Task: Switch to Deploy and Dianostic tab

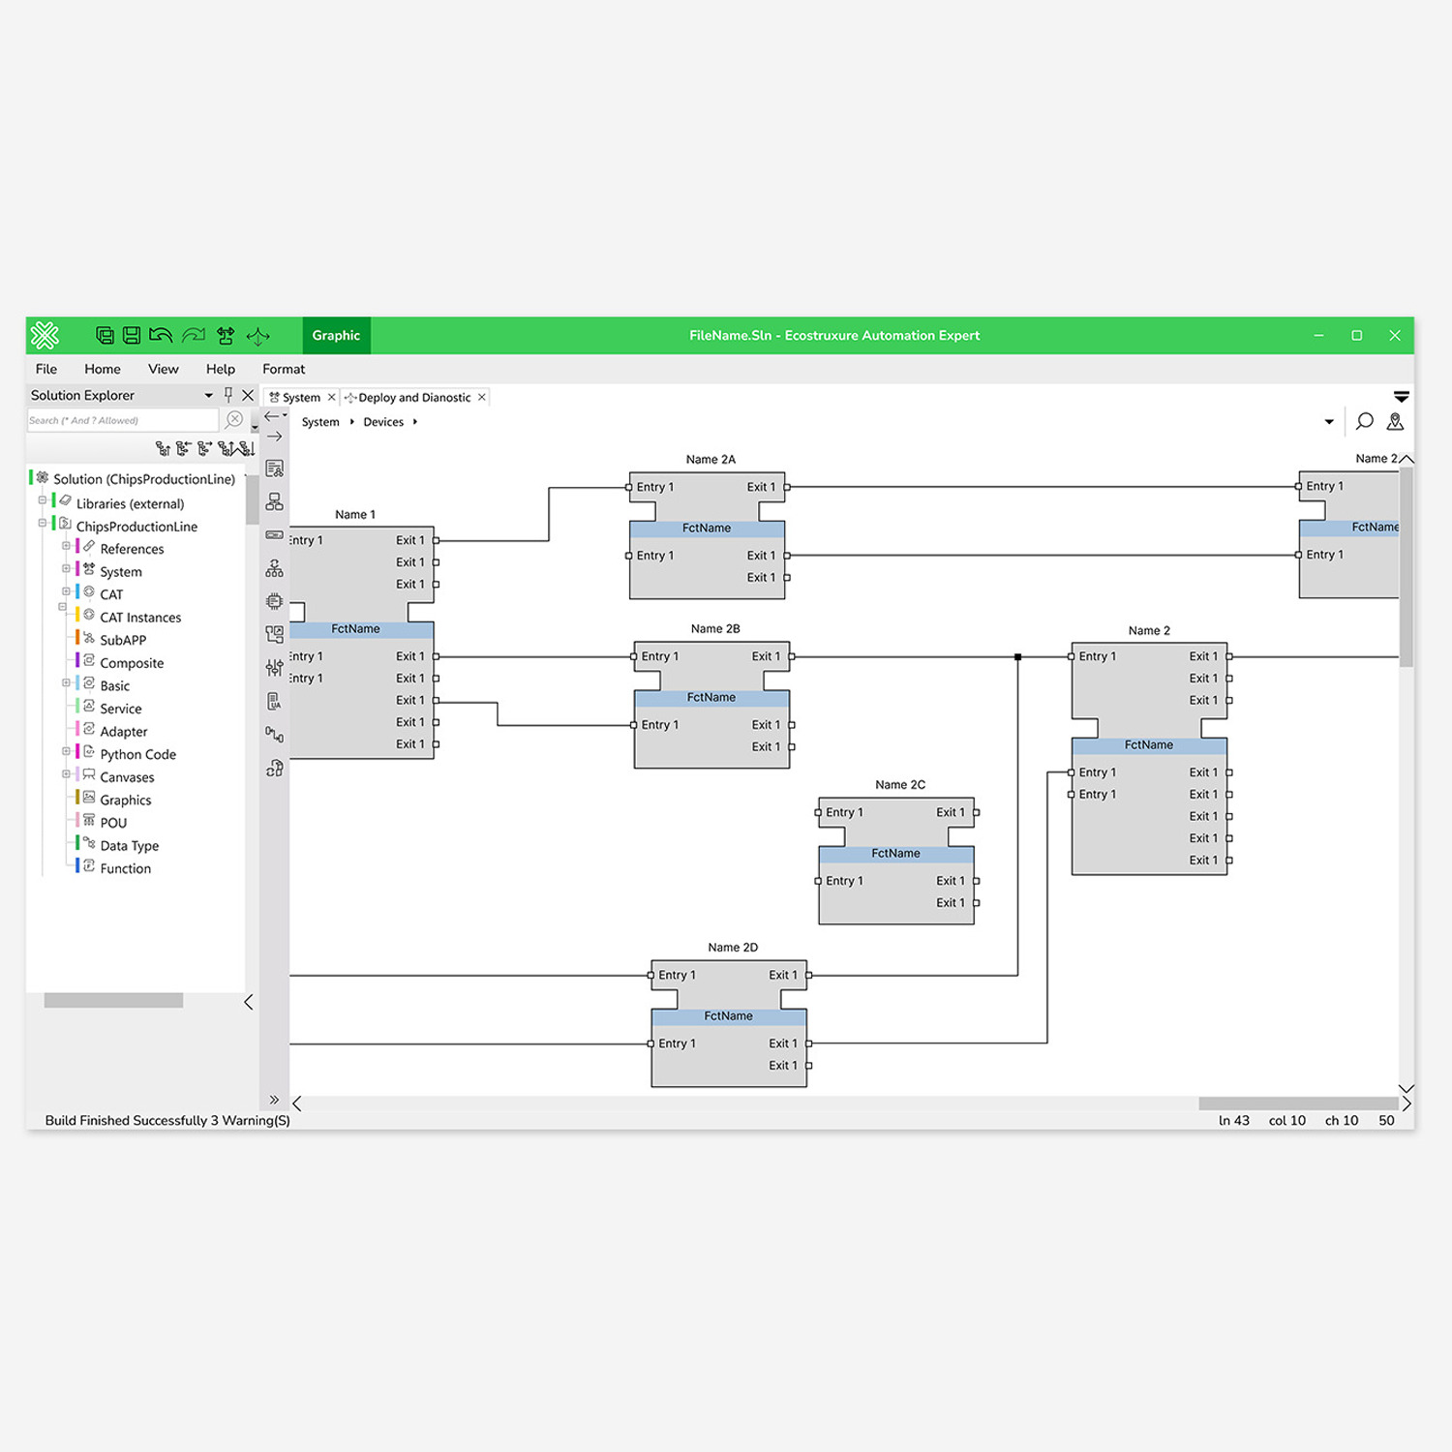Action: point(413,398)
